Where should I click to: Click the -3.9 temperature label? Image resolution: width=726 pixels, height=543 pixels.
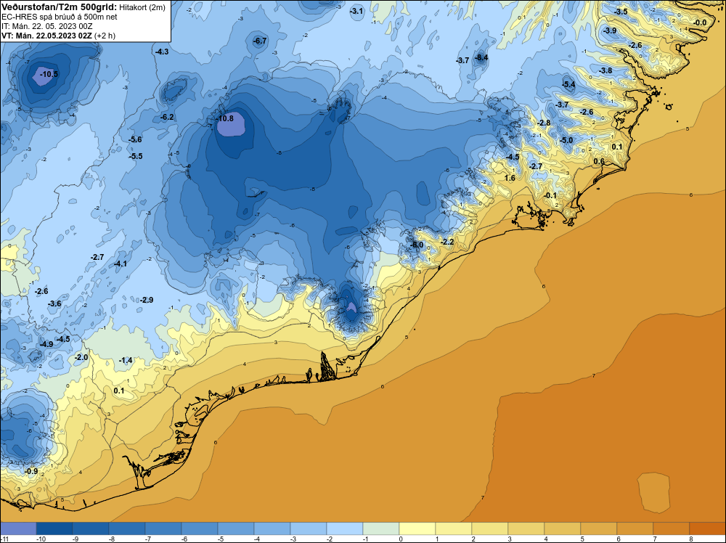(609, 30)
